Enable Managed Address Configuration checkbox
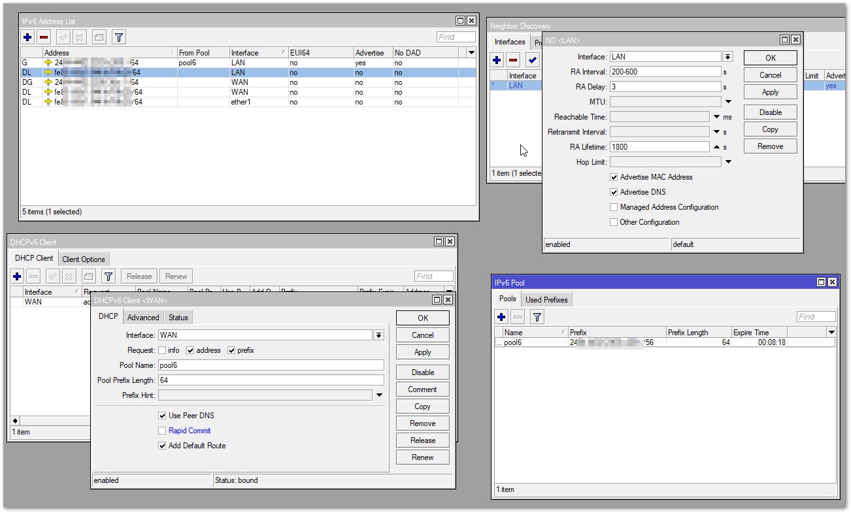The width and height of the screenshot is (851, 513). pyautogui.click(x=614, y=207)
